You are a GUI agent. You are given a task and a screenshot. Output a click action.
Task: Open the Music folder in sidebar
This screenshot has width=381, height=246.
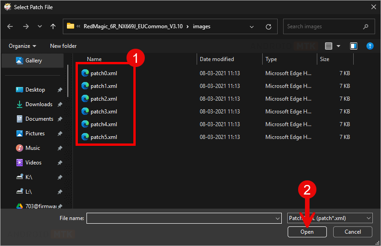pos(32,148)
